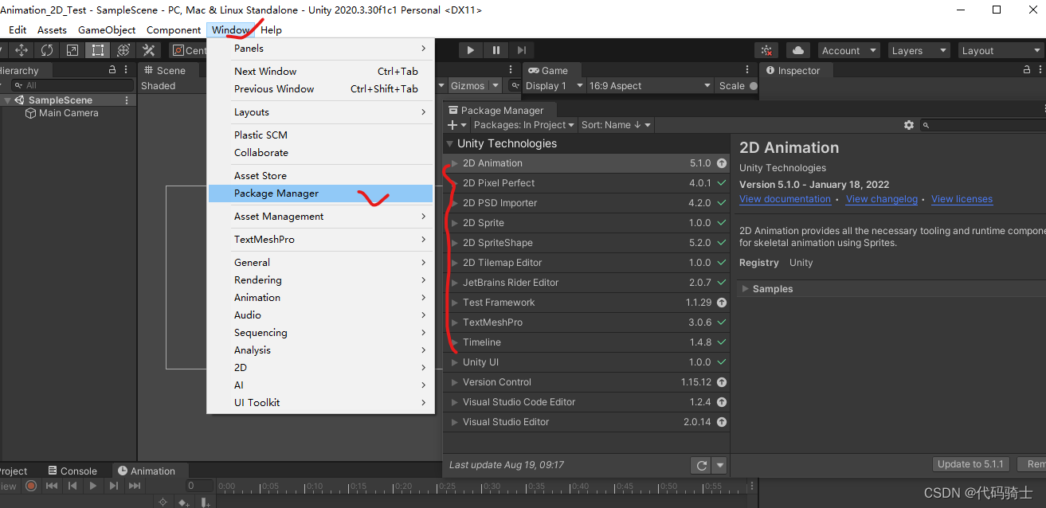Open refresh options dropdown arrow
This screenshot has height=508, width=1046.
[719, 465]
